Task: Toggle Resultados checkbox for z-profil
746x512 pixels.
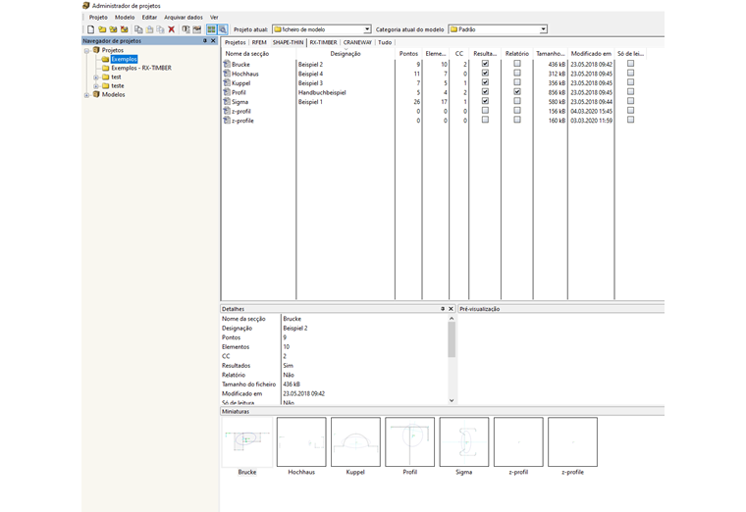Action: tap(485, 110)
